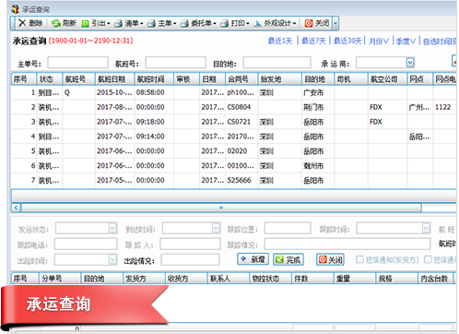Click the 委托单 printer icon
The width and height of the screenshot is (459, 334).
pos(184,23)
